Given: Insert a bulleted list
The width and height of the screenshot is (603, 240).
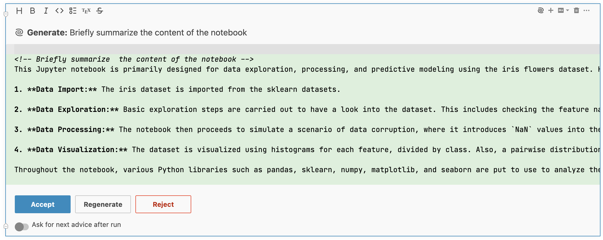Looking at the screenshot, I should pos(73,11).
